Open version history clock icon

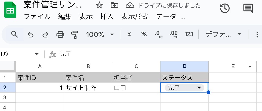pos(225,8)
